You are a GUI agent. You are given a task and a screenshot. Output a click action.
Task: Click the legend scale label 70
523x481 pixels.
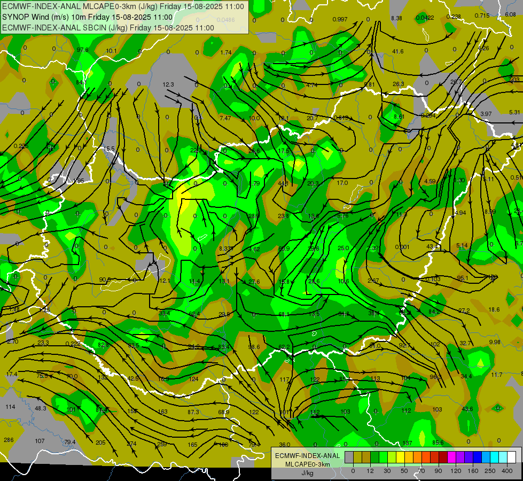point(421,471)
